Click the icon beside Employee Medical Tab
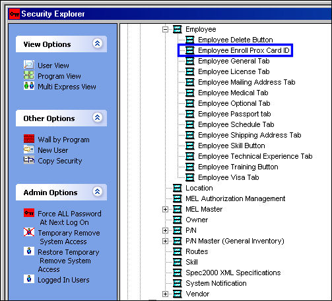Screen dimensions: 332x301 (x=190, y=93)
